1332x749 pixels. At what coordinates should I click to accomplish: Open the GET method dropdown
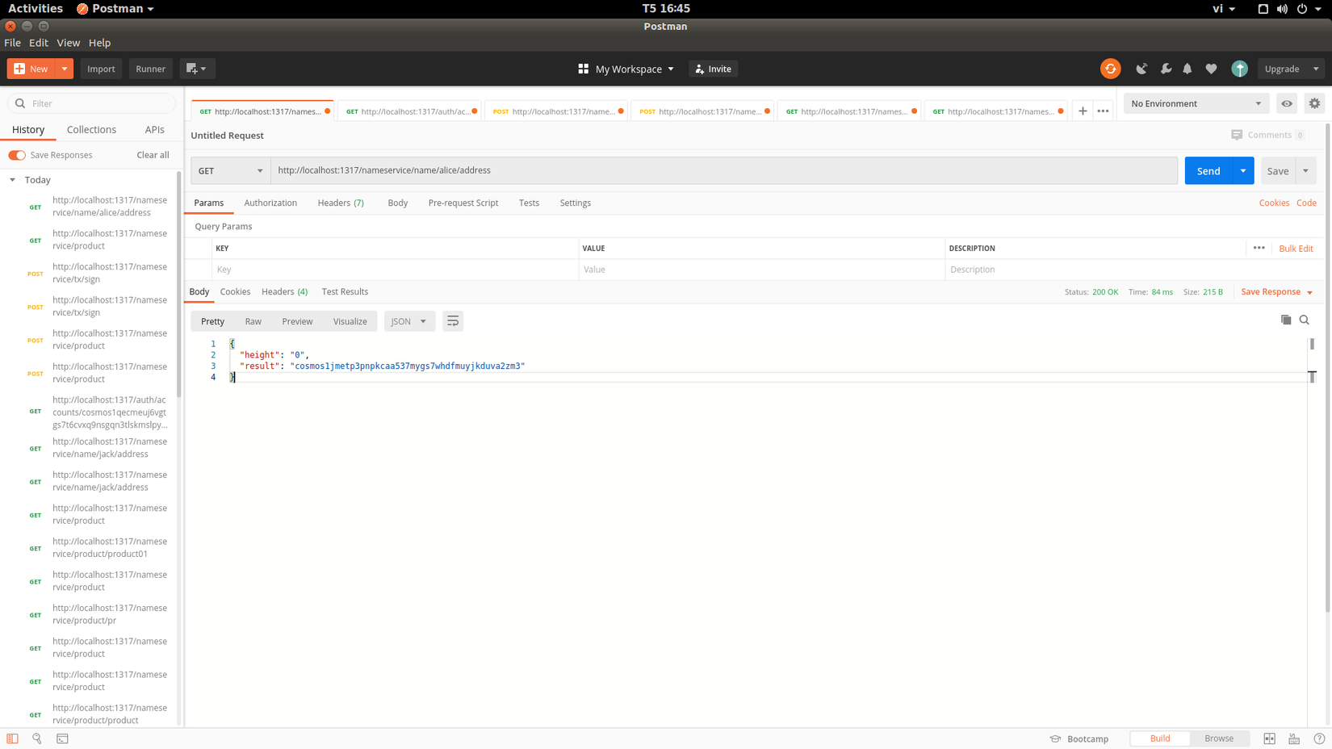point(230,170)
